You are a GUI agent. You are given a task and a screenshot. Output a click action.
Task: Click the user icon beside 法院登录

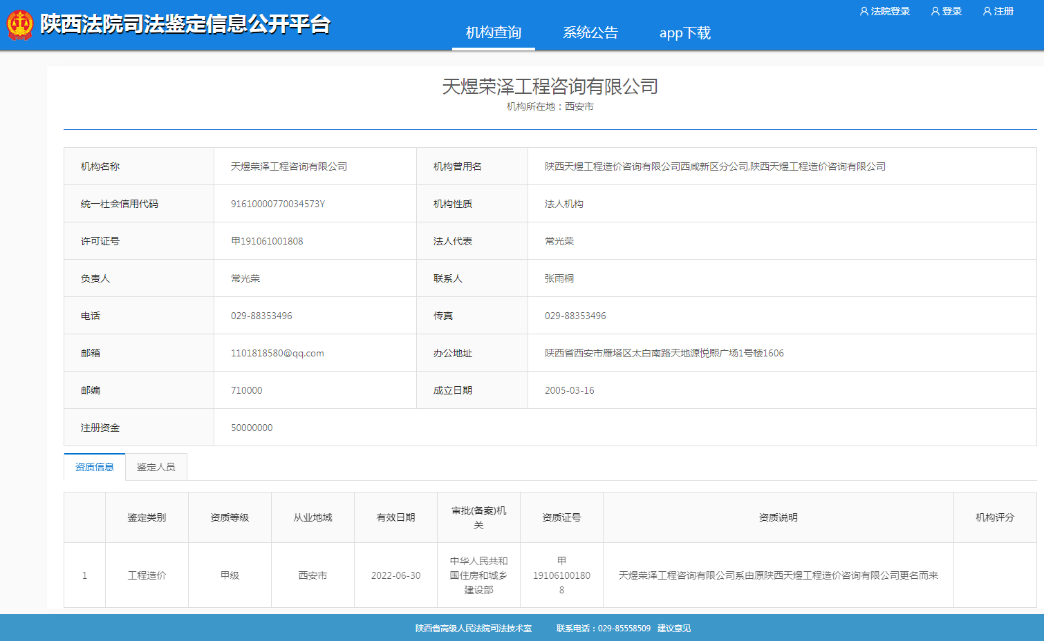coord(864,11)
